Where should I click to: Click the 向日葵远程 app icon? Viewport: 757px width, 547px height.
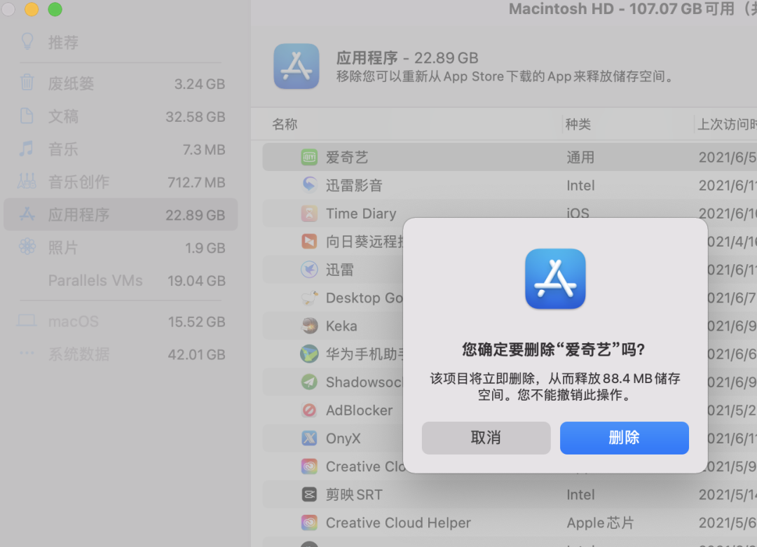[309, 241]
